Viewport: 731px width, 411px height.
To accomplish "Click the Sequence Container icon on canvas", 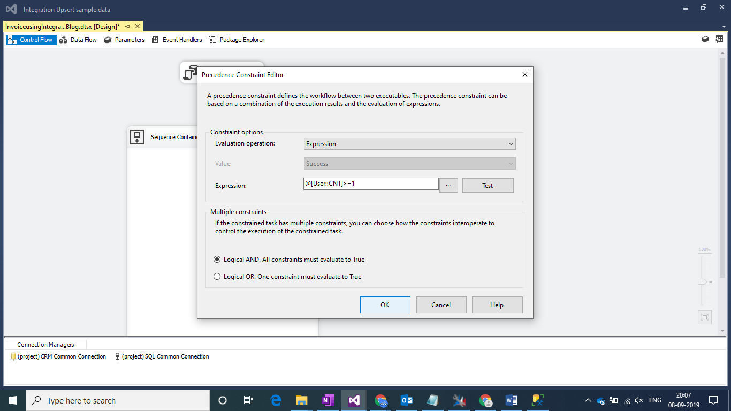I will [x=137, y=137].
